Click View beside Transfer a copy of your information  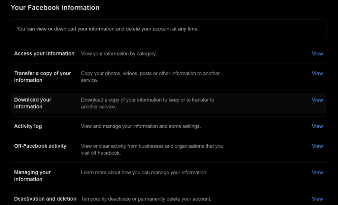(x=317, y=73)
